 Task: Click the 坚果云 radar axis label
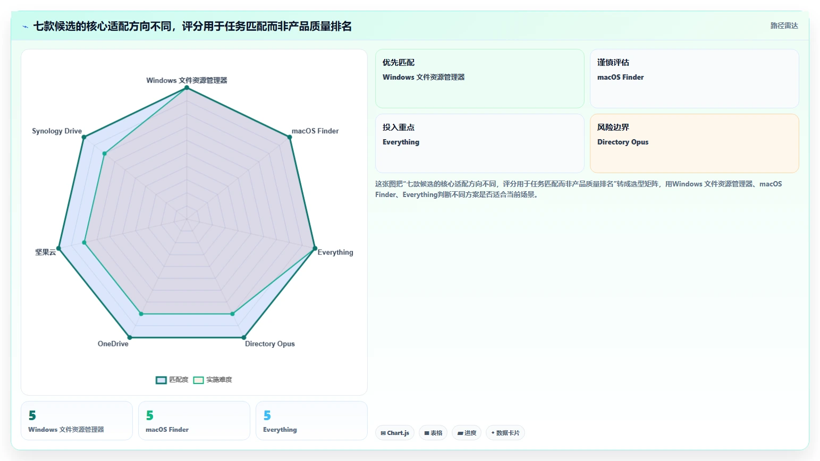46,252
